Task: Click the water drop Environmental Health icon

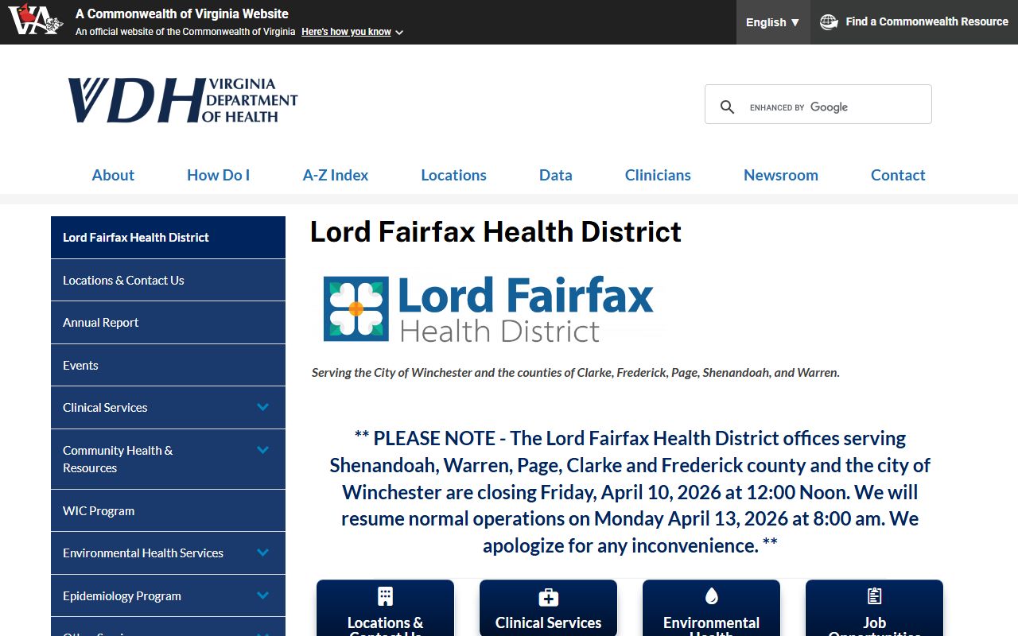Action: (711, 596)
